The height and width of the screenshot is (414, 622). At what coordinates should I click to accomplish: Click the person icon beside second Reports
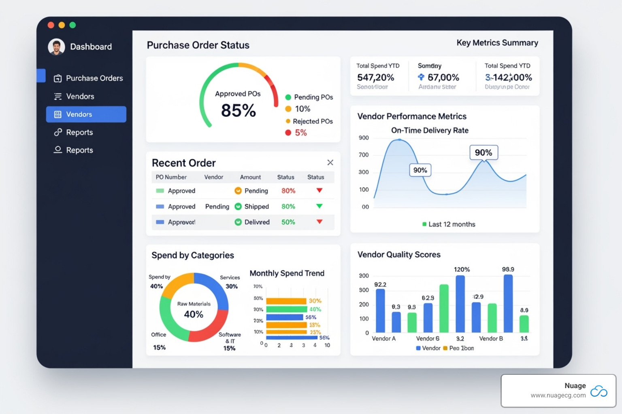click(58, 150)
